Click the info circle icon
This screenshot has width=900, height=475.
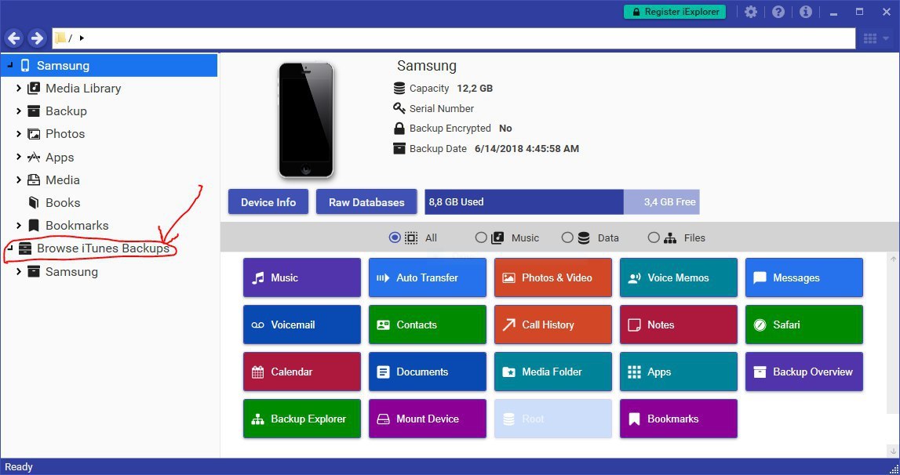tap(805, 12)
